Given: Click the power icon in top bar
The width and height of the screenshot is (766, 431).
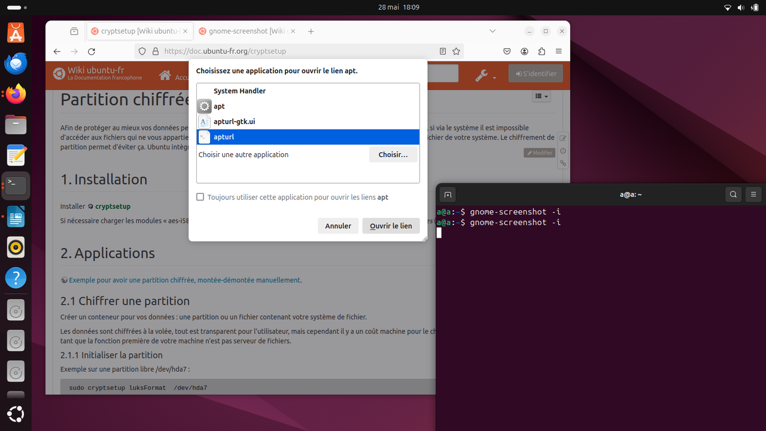Looking at the screenshot, I should point(754,8).
